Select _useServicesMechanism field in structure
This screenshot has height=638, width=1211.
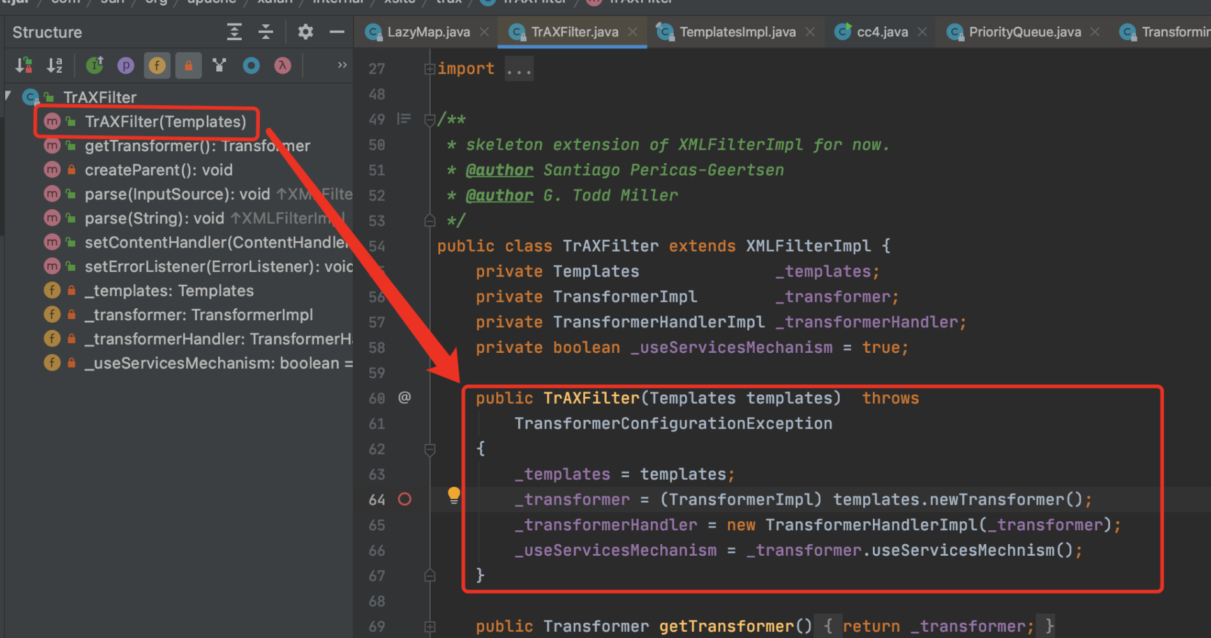click(x=218, y=364)
